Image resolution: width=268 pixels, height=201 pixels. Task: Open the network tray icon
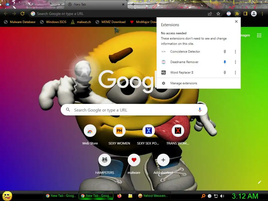pos(216,196)
